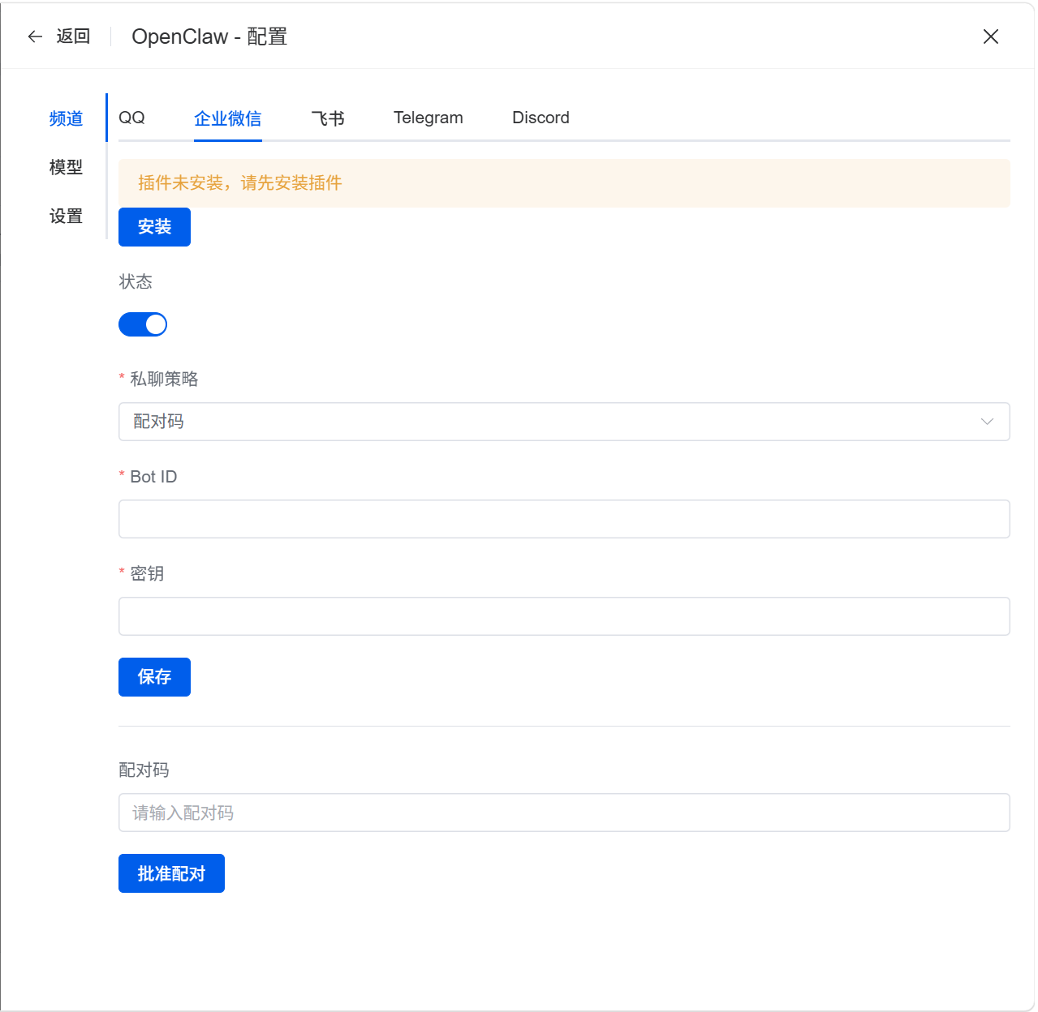1038x1012 pixels.
Task: Click the 返回 text label
Action: (73, 36)
